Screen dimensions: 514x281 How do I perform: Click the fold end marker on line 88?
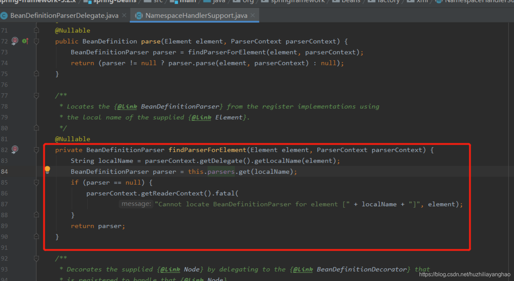pyautogui.click(x=36, y=215)
